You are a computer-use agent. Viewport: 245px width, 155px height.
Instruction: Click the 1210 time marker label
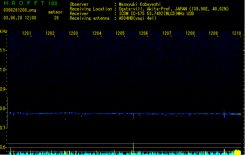(x=236, y=33)
